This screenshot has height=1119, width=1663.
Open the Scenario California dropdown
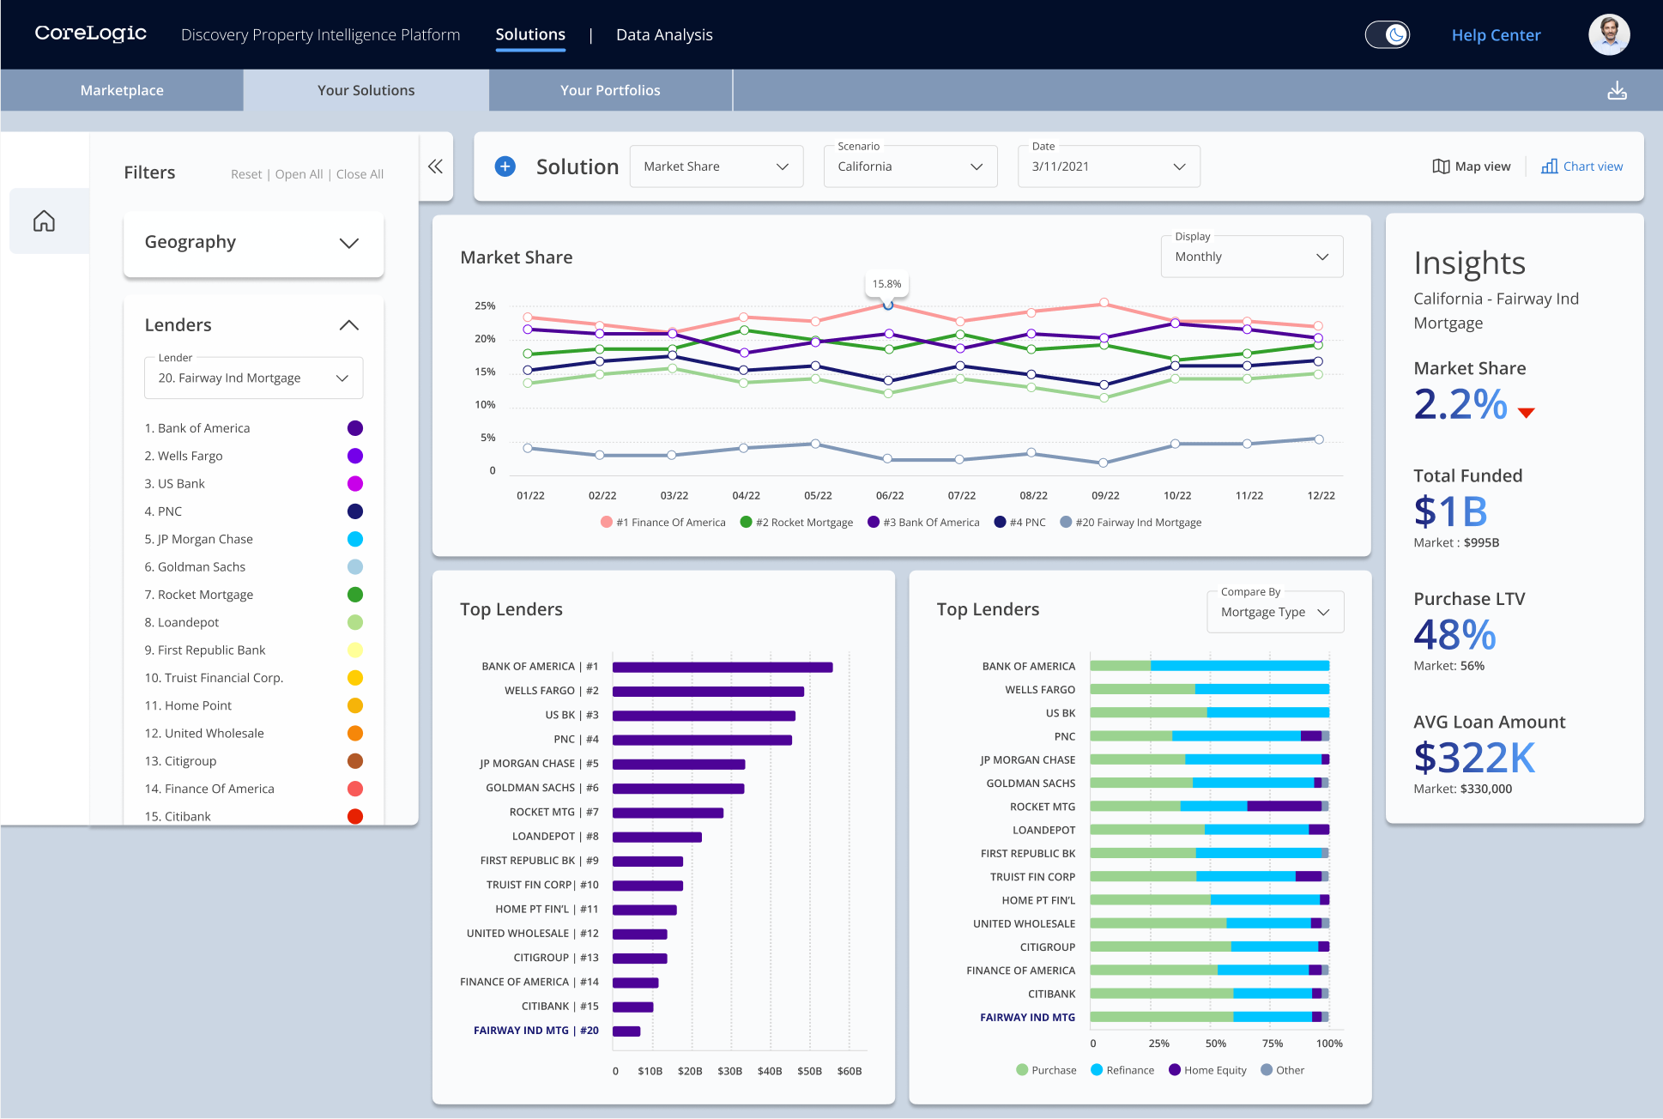click(x=910, y=166)
